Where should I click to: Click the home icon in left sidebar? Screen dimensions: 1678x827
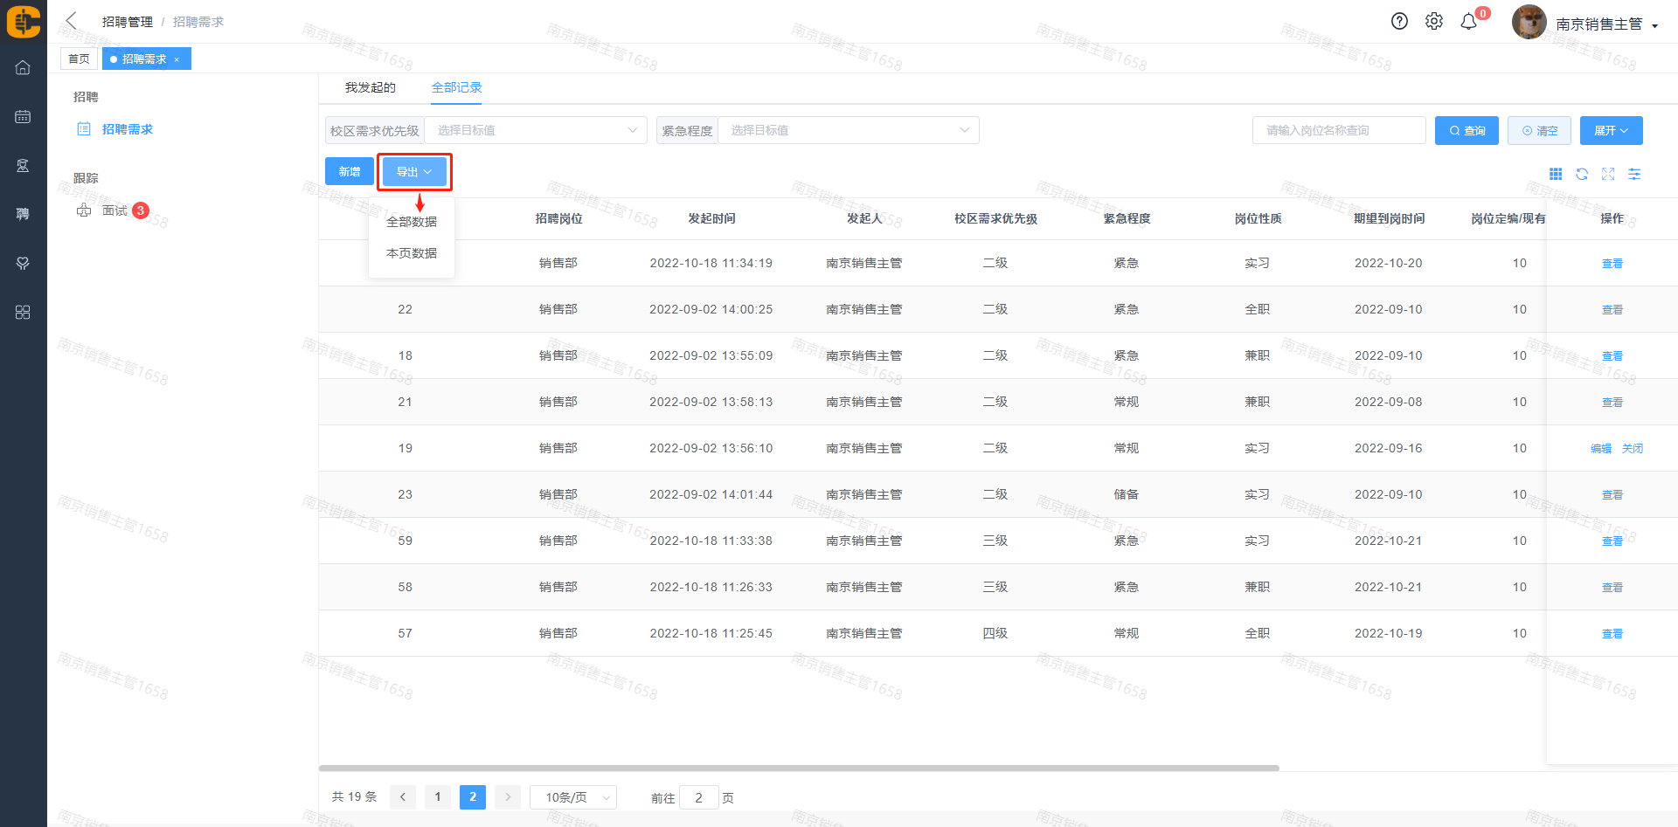[23, 67]
